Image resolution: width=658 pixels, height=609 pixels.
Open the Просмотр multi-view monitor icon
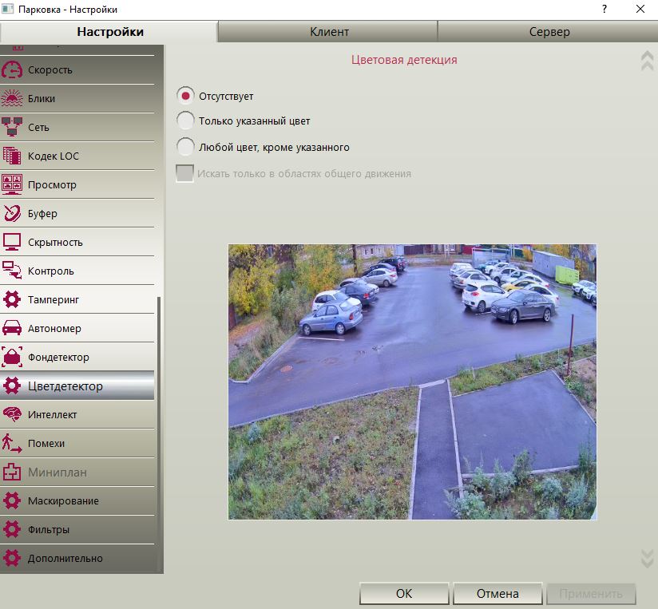tap(12, 184)
